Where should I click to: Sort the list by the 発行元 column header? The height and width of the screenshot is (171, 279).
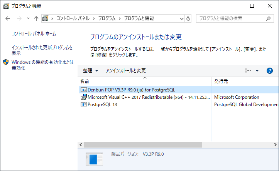[x=245, y=81]
